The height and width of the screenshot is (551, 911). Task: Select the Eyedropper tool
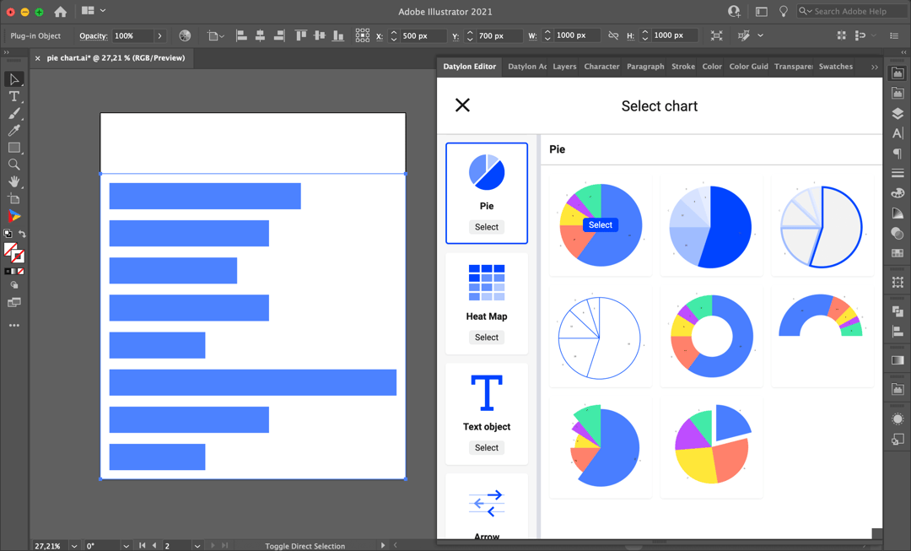click(14, 131)
